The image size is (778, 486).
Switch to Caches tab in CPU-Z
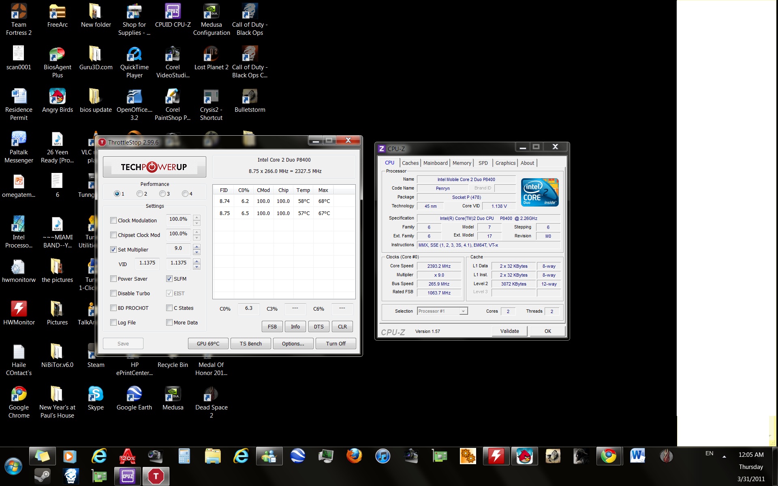point(410,163)
